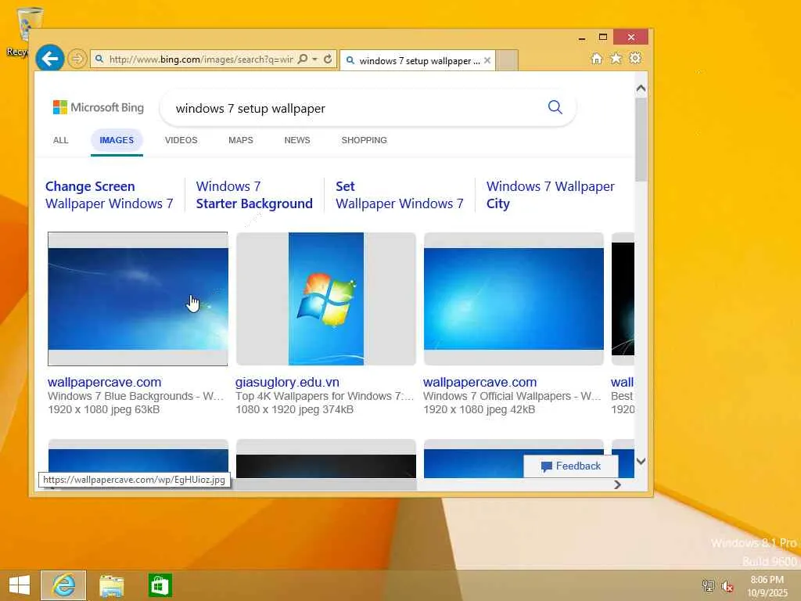Switch to the ALL results tab
This screenshot has width=801, height=601.
(61, 140)
